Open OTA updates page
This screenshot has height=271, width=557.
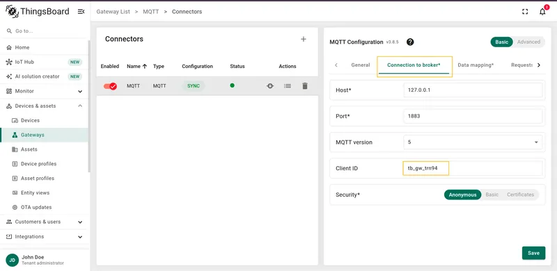click(43, 208)
